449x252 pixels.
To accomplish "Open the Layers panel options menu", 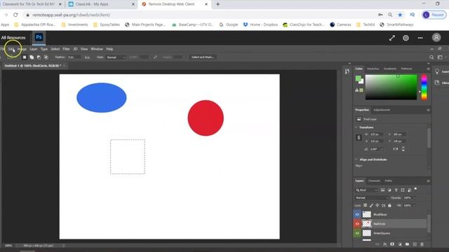I will click(429, 181).
